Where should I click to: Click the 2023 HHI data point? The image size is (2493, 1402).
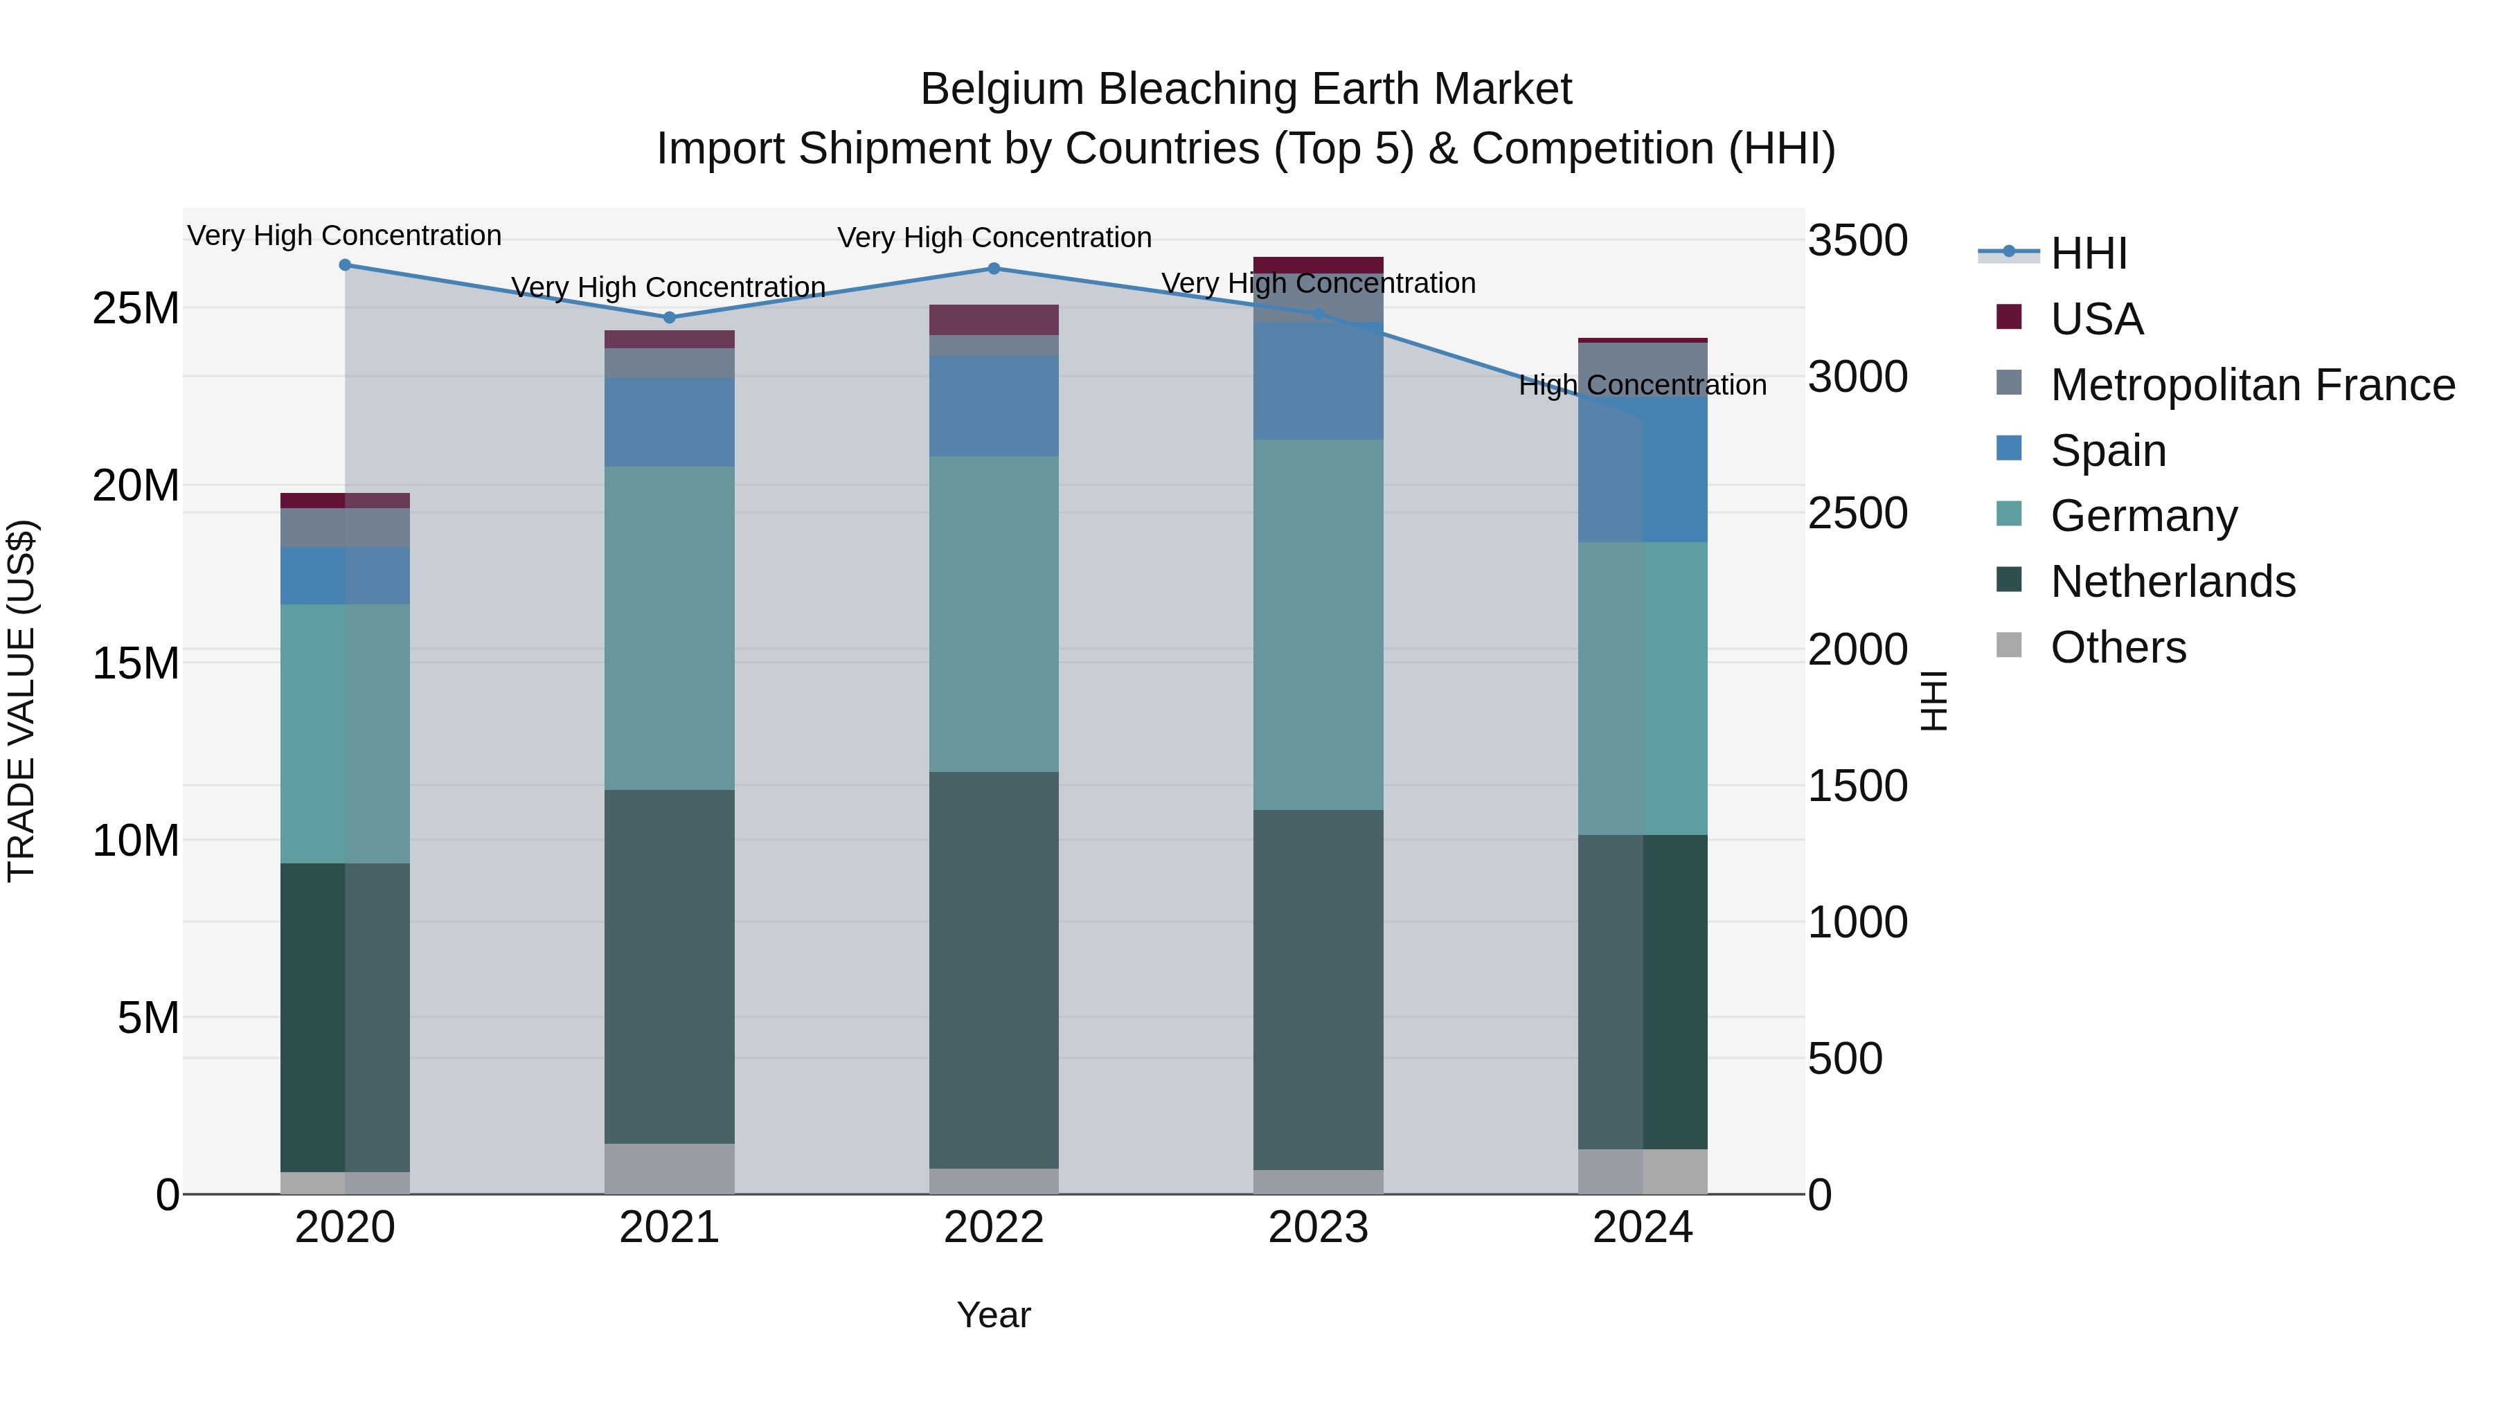1318,314
